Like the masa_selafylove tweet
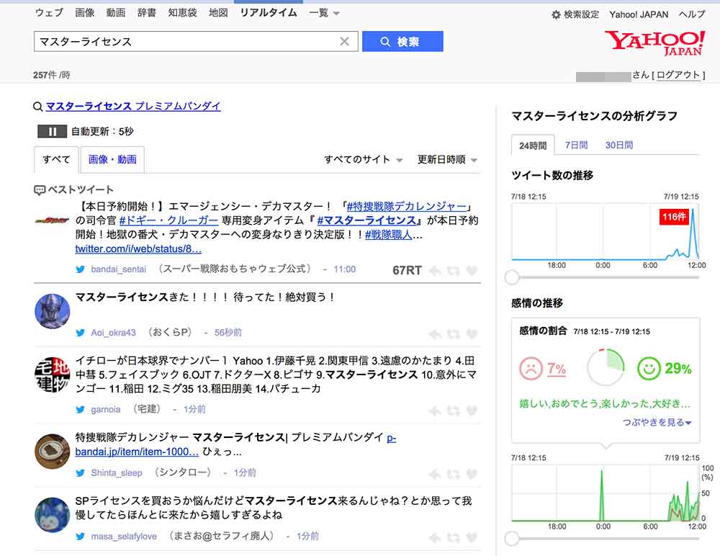720x556 pixels. (x=472, y=537)
